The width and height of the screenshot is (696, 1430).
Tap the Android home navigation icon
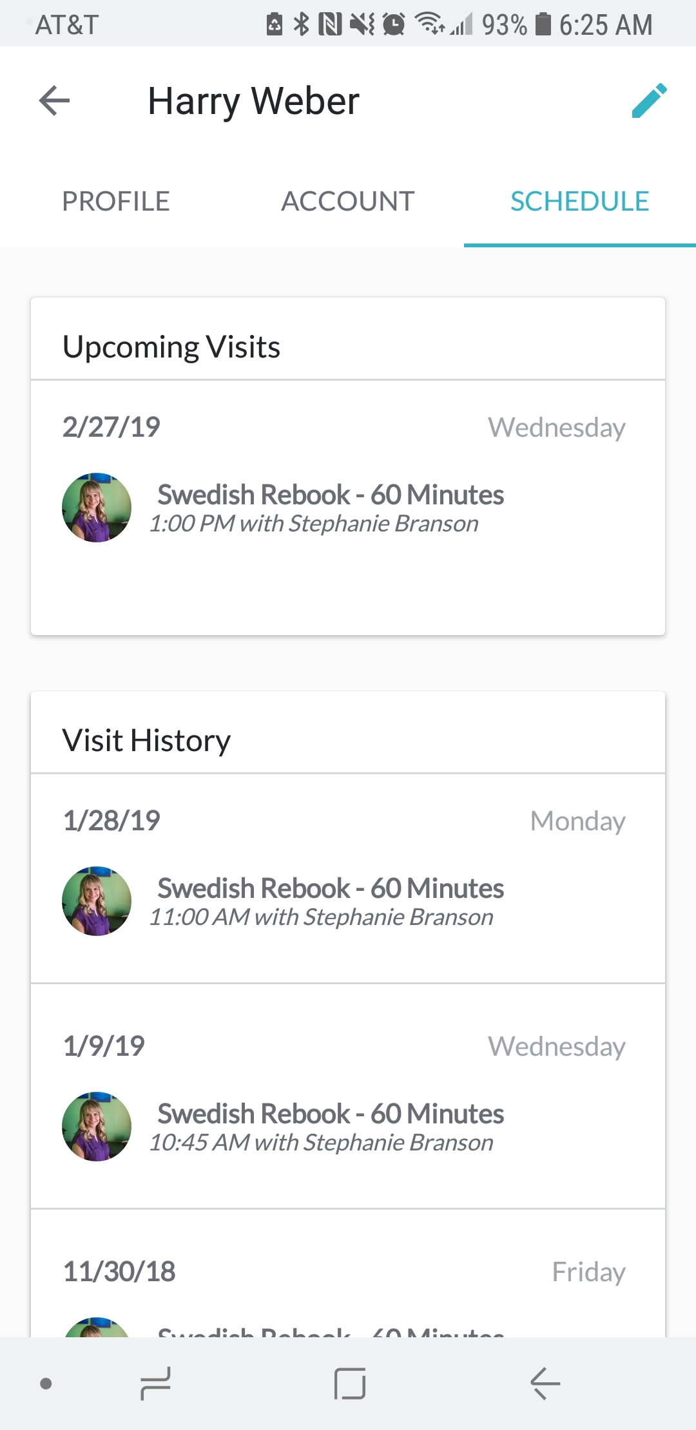pos(350,1384)
